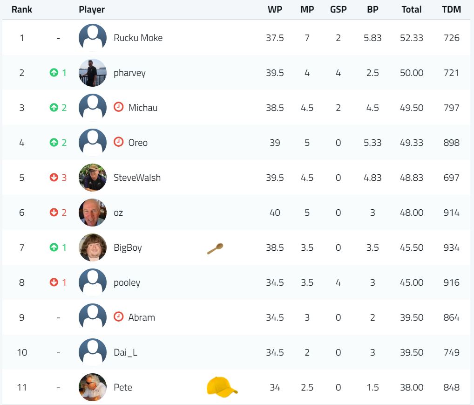Click the green up arrow in pharvey's row

click(x=54, y=73)
